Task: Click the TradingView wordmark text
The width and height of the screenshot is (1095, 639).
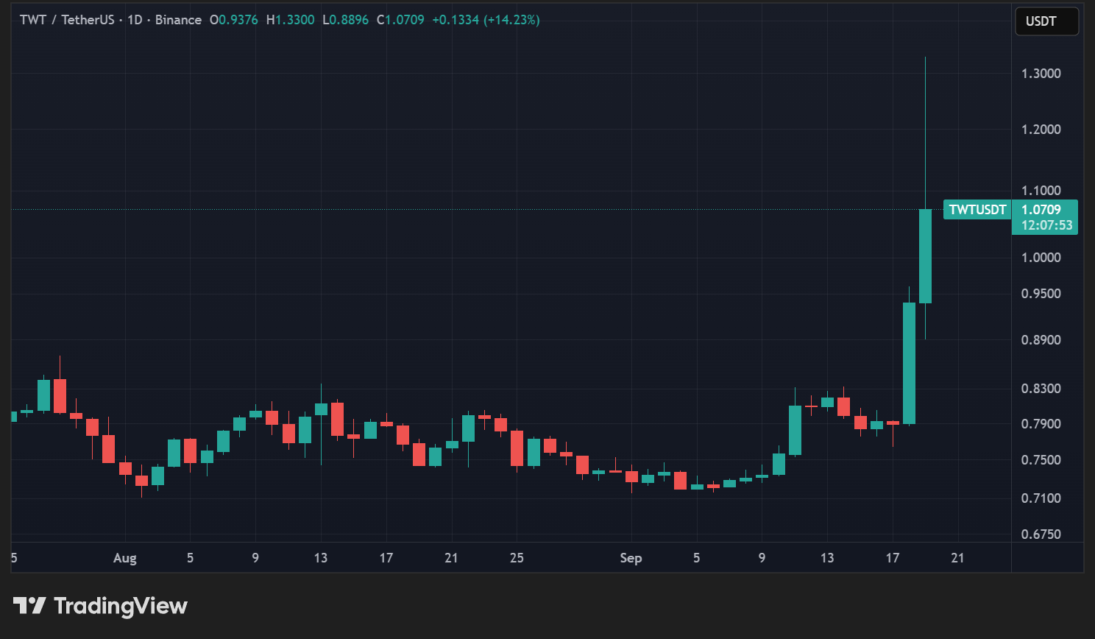Action: point(121,606)
